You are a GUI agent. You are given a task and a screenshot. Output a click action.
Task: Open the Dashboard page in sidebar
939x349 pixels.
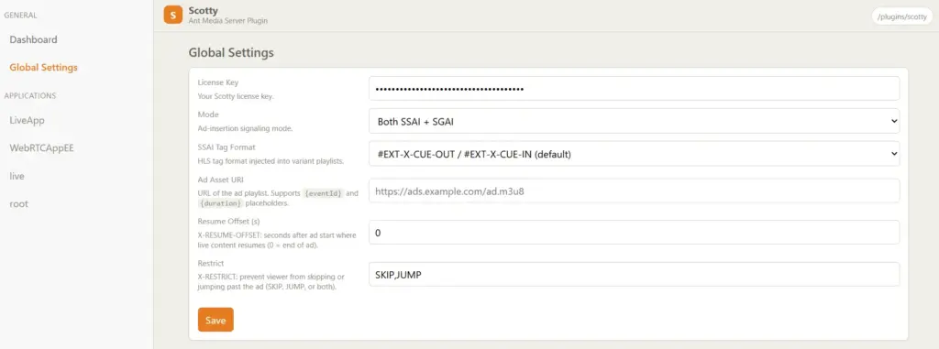click(x=34, y=39)
